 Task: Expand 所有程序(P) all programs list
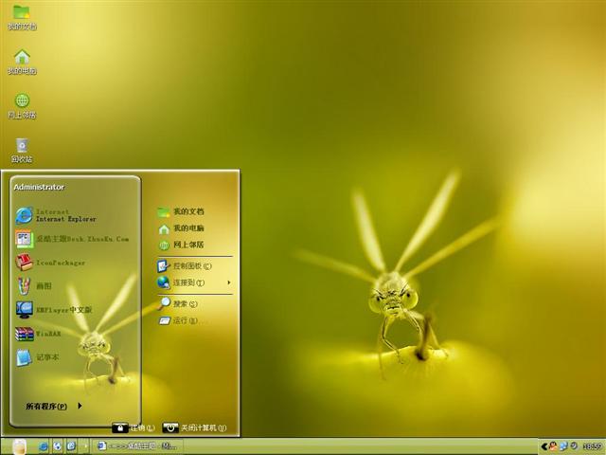pyautogui.click(x=54, y=406)
